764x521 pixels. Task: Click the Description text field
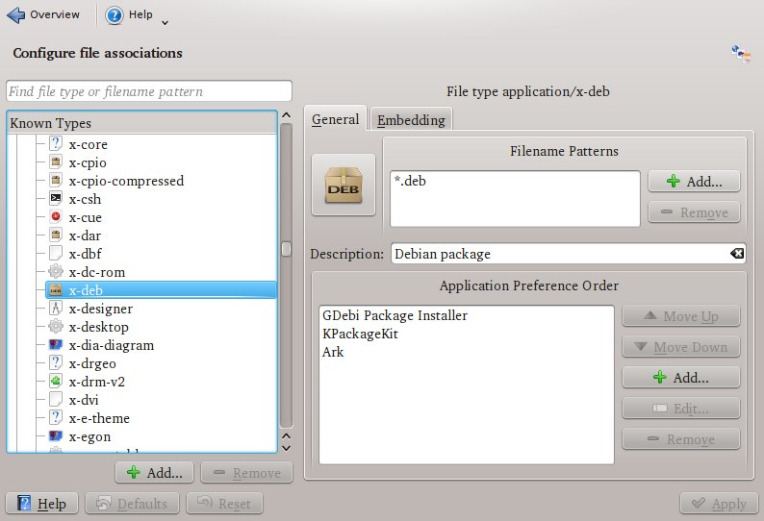(x=560, y=254)
